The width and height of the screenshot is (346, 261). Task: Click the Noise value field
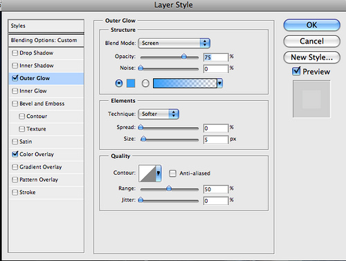(x=216, y=69)
